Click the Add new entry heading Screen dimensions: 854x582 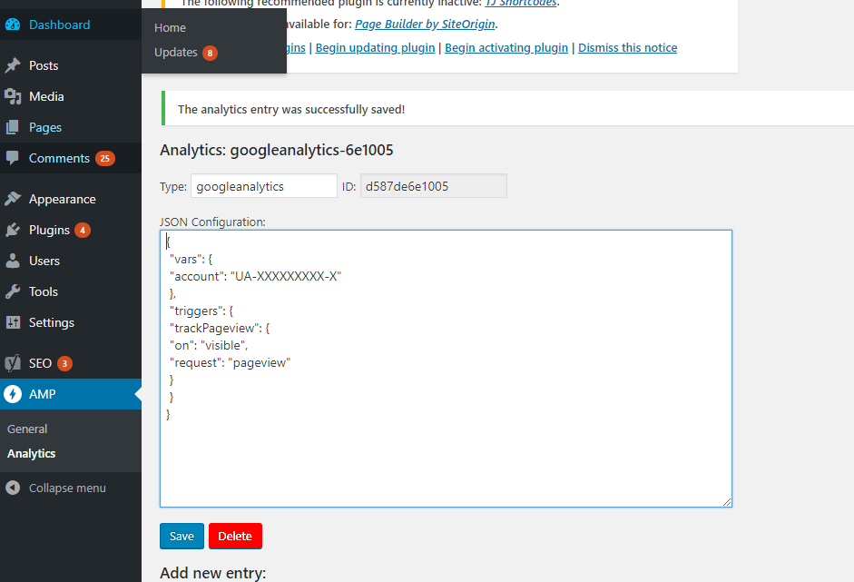(x=213, y=573)
